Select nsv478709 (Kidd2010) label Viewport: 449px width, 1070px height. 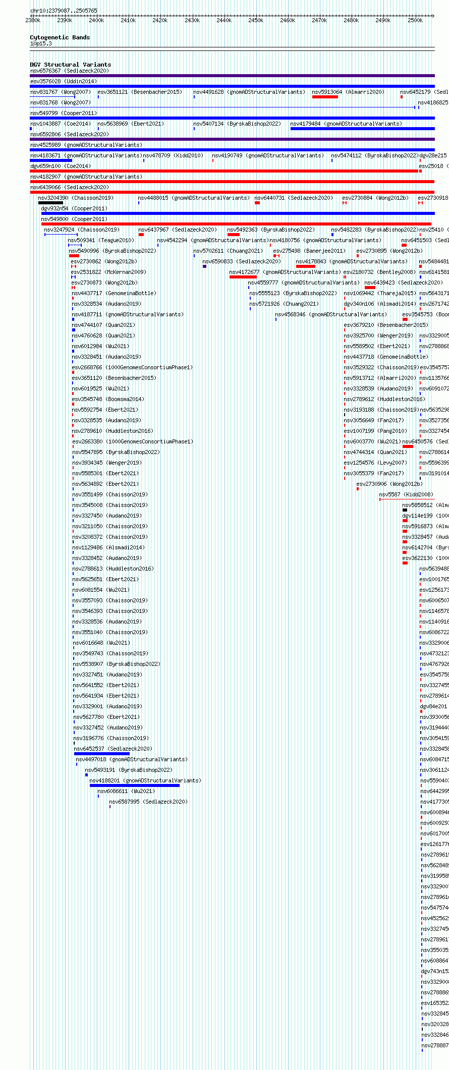pos(174,155)
